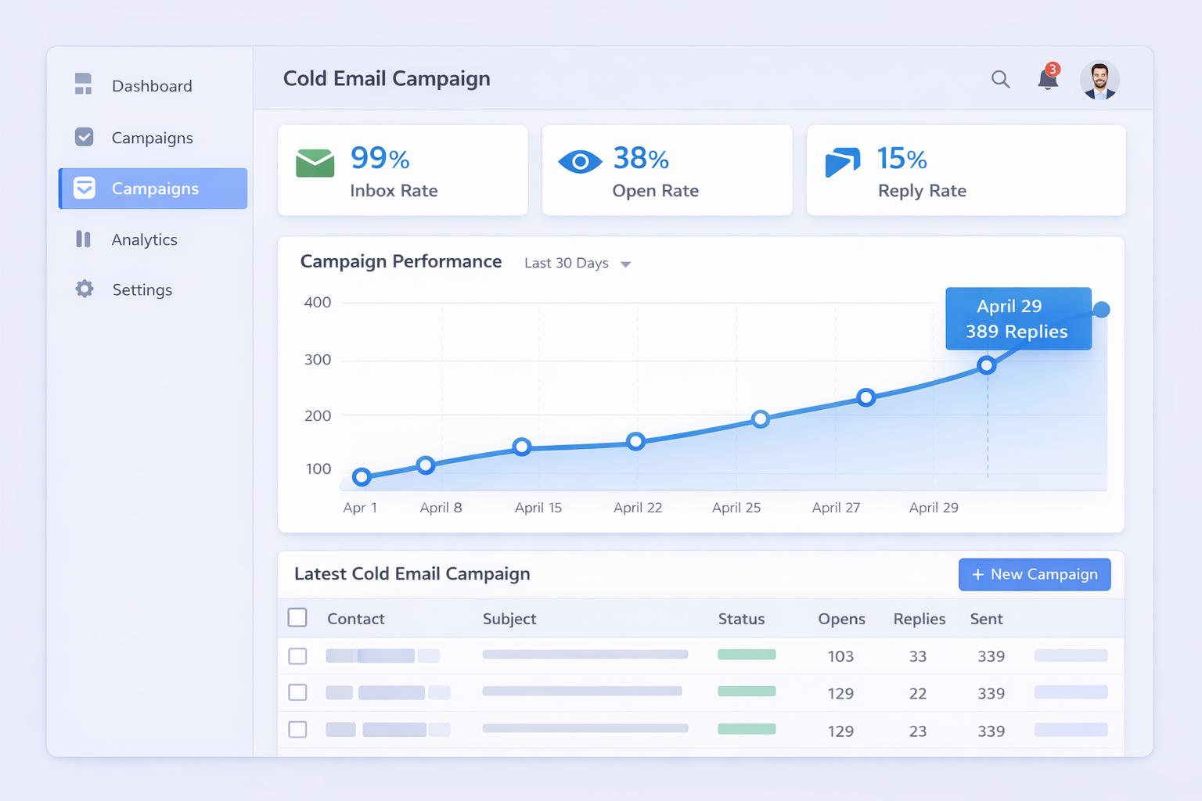Click the dropdown arrow next to Last 30 Days

[626, 264]
